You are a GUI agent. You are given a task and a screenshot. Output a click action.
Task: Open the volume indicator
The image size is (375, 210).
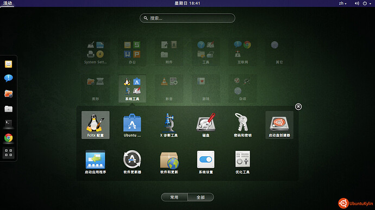click(357, 3)
